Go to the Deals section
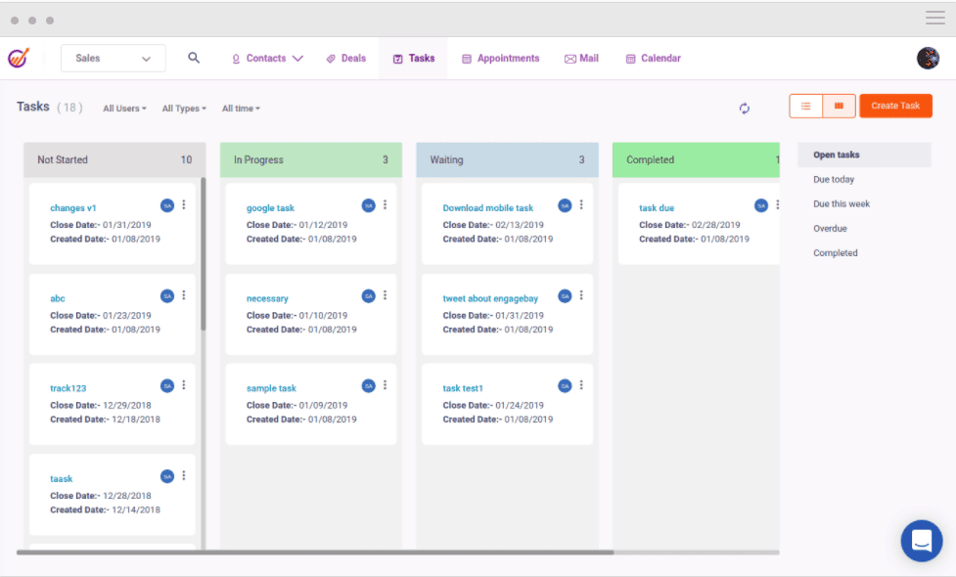Viewport: 956px width, 577px height. (345, 58)
